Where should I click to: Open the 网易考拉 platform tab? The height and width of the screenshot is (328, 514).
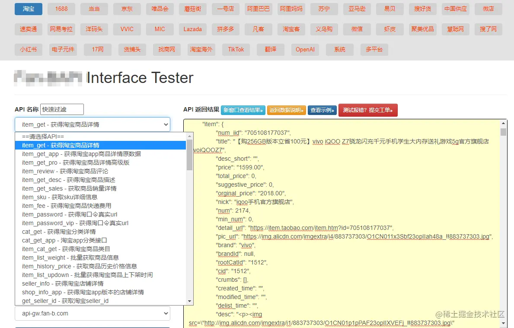point(61,29)
